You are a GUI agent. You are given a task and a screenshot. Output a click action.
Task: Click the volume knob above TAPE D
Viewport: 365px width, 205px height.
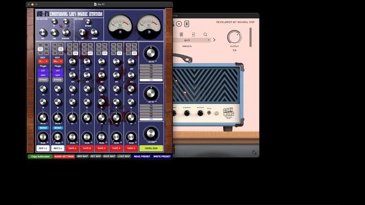pyautogui.click(x=116, y=137)
